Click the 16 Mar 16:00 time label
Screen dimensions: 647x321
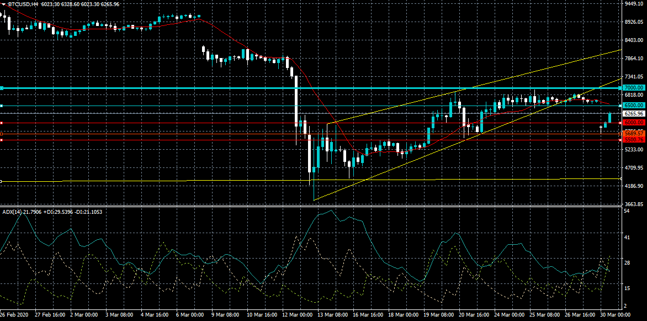coord(368,314)
